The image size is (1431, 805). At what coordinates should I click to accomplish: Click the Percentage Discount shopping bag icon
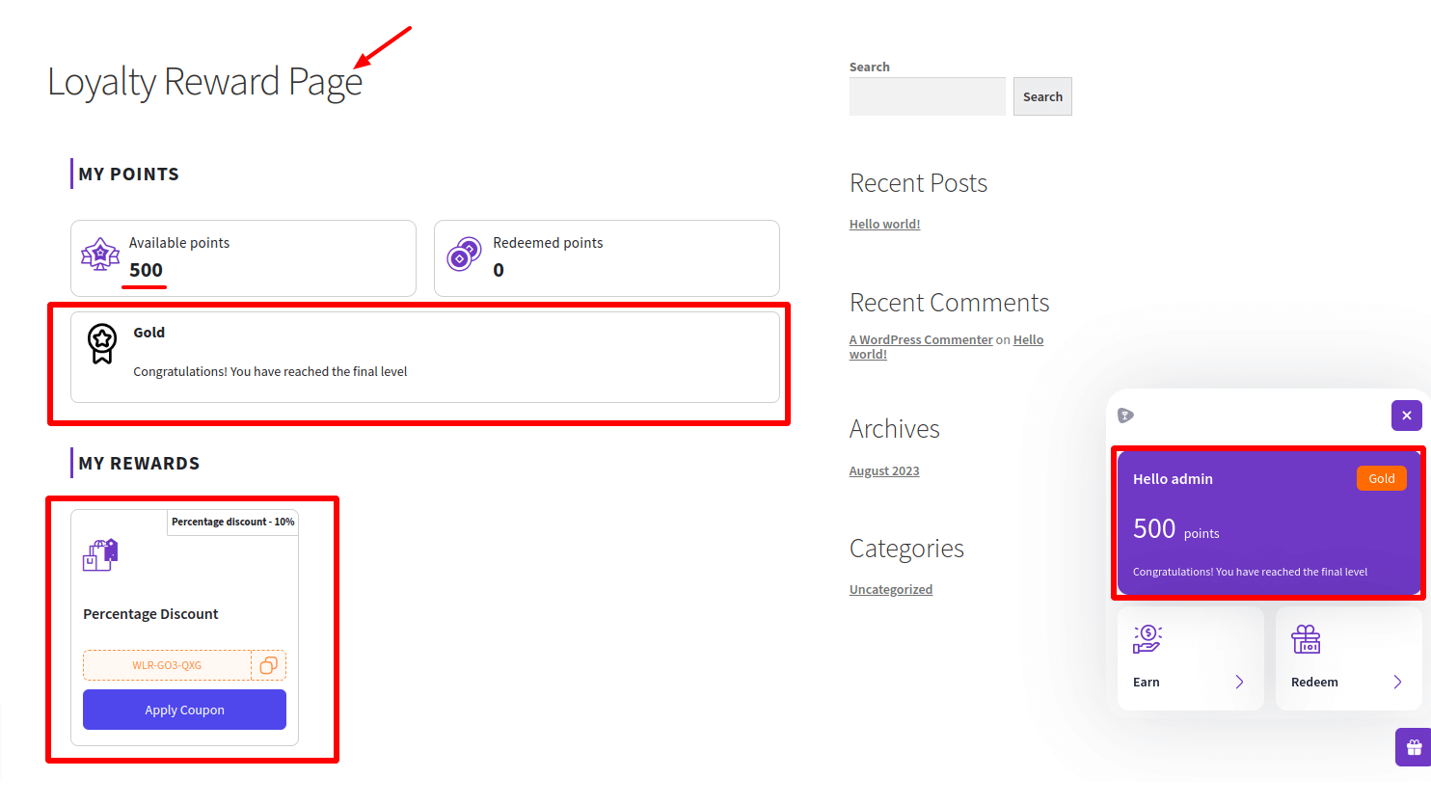coord(100,553)
